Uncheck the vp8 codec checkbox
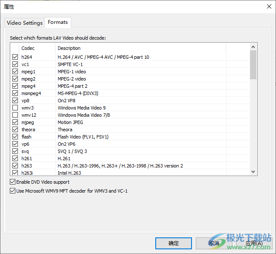 (x=15, y=101)
